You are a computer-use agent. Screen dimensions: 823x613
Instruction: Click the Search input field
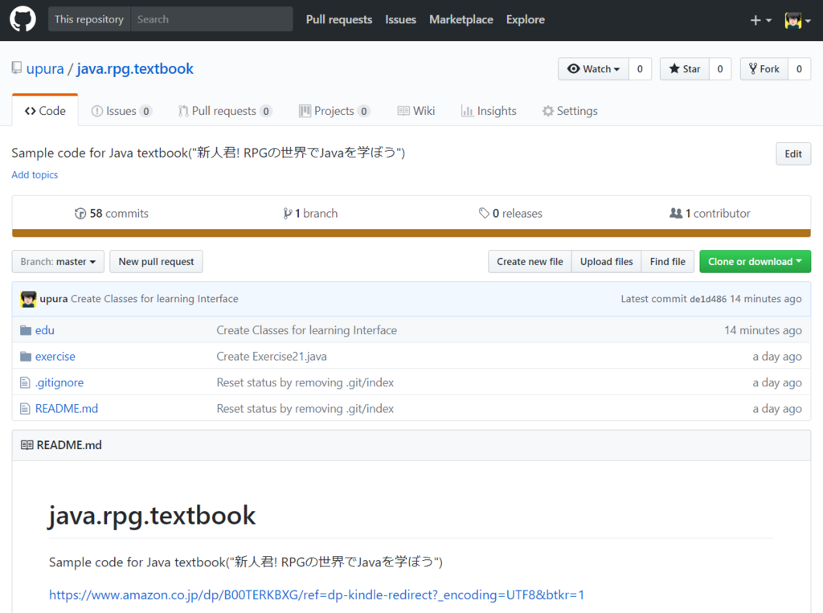pos(212,19)
